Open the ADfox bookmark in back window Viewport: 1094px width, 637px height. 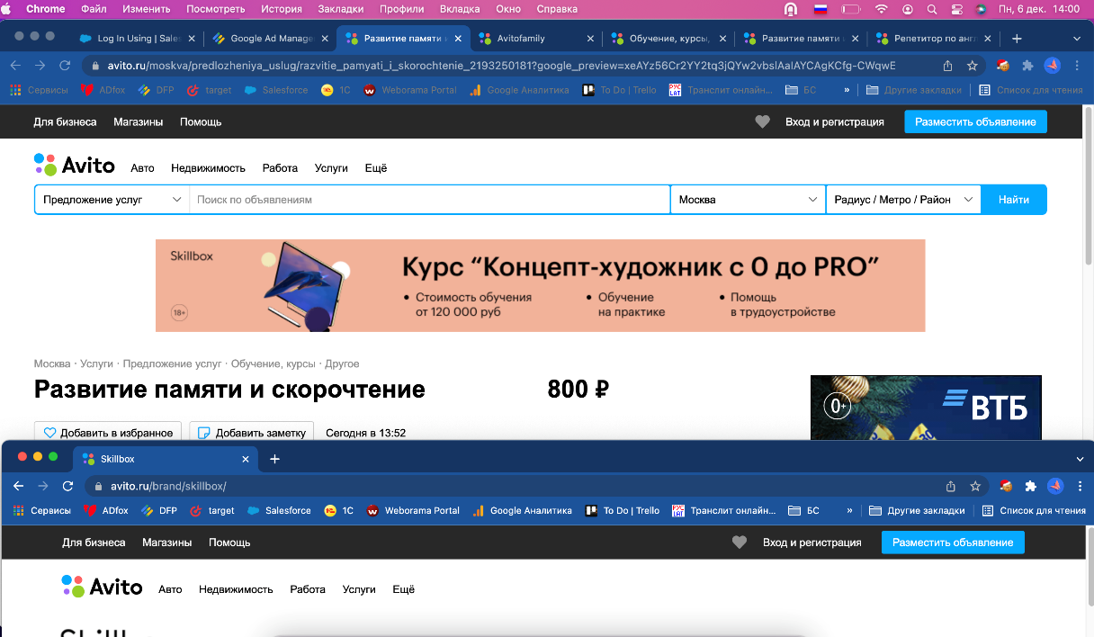(x=103, y=90)
